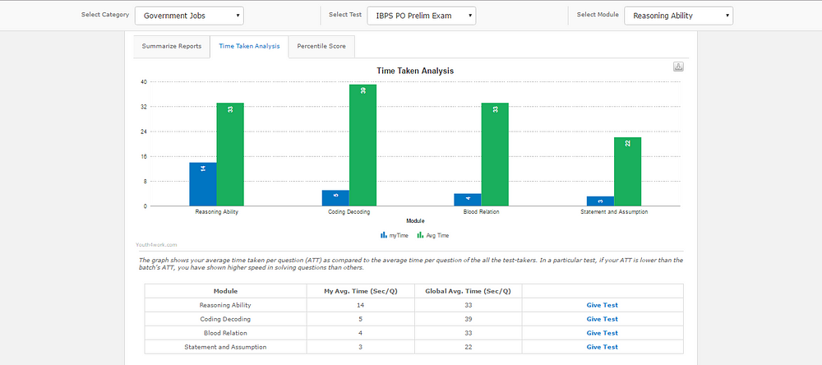Click green Avg Time bar for Reasoning Ability
The height and width of the screenshot is (365, 822).
pyautogui.click(x=230, y=155)
